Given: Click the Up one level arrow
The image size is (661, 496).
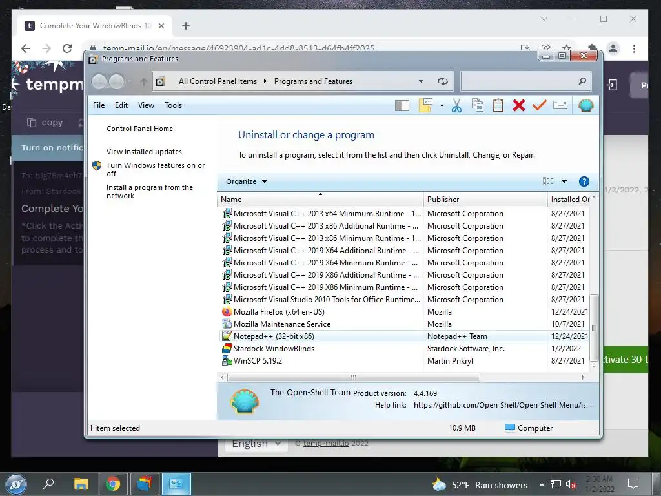Looking at the screenshot, I should [144, 82].
